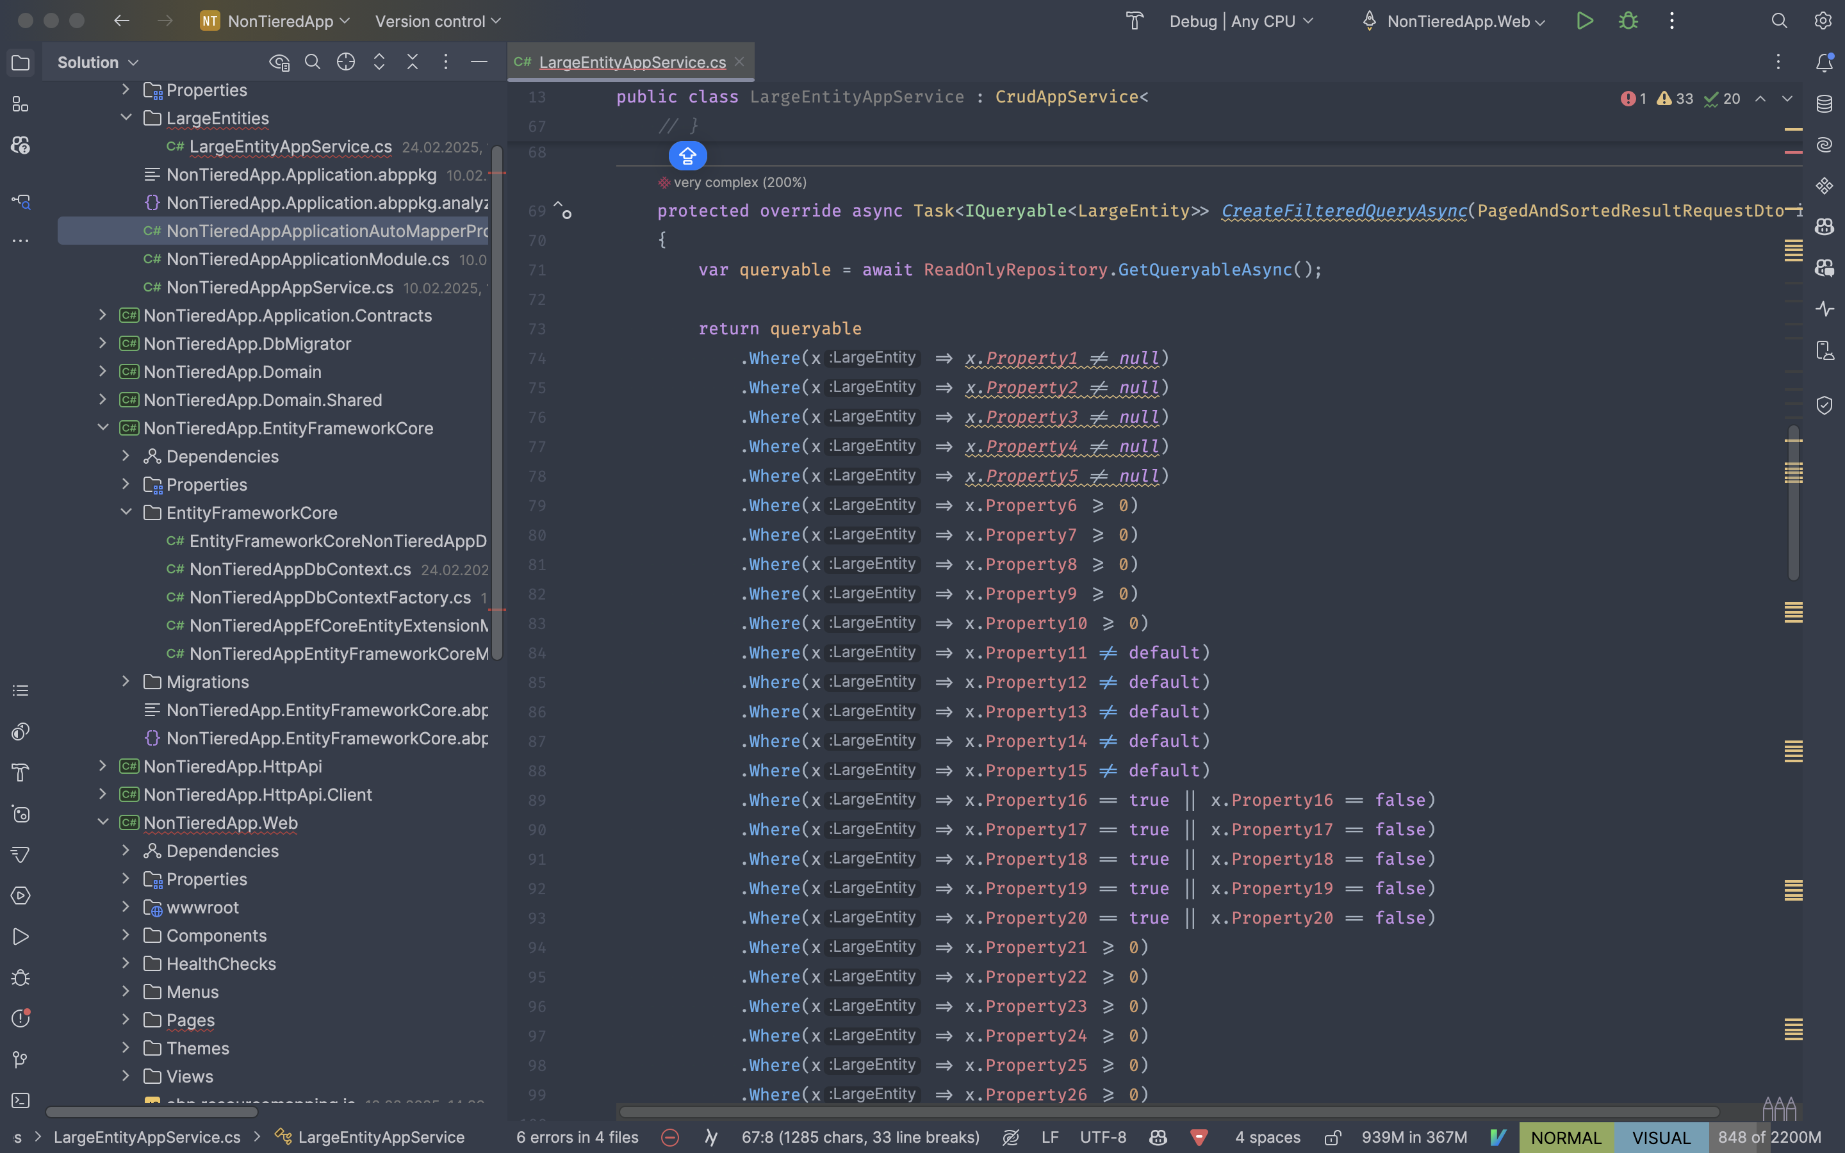Open Search Everywhere magnifier icon

click(x=1778, y=20)
